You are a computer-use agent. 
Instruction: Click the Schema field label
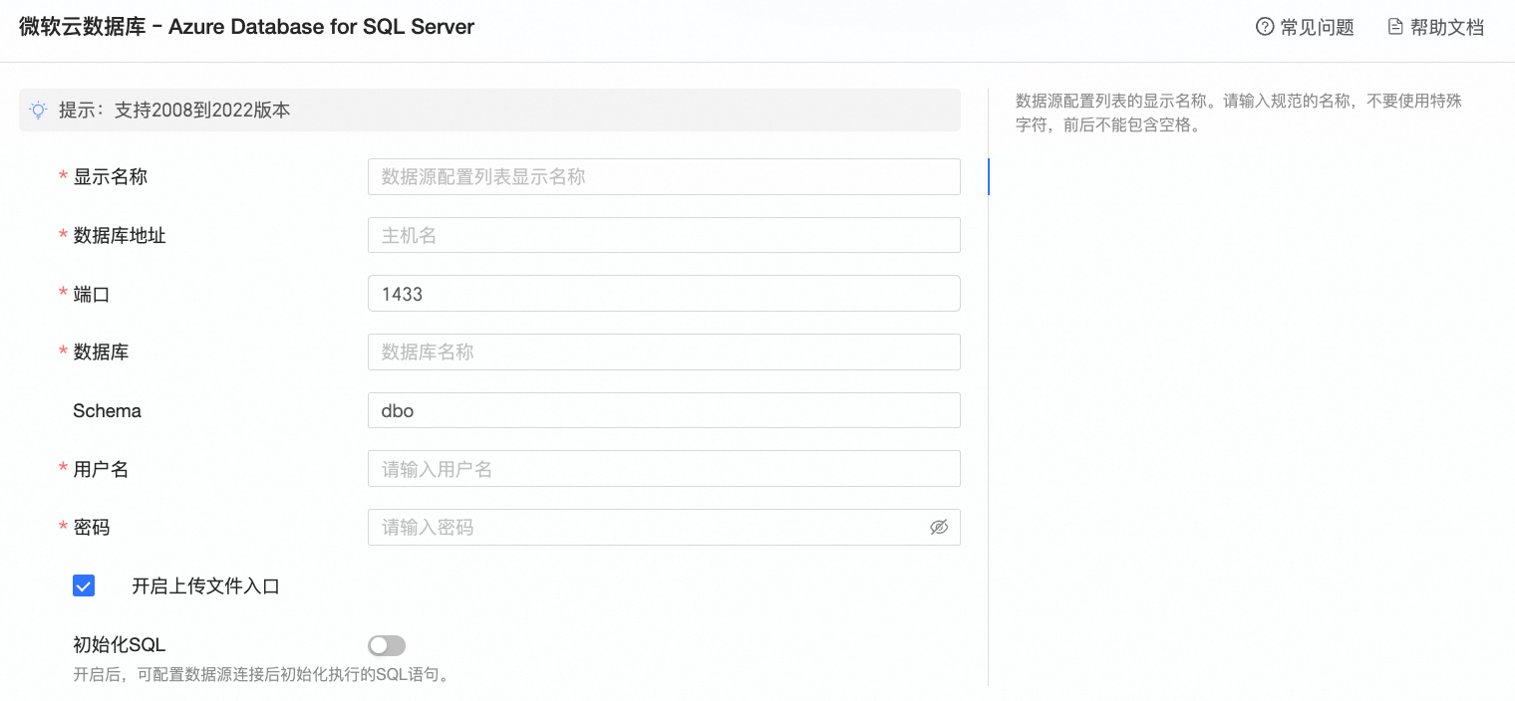click(107, 411)
